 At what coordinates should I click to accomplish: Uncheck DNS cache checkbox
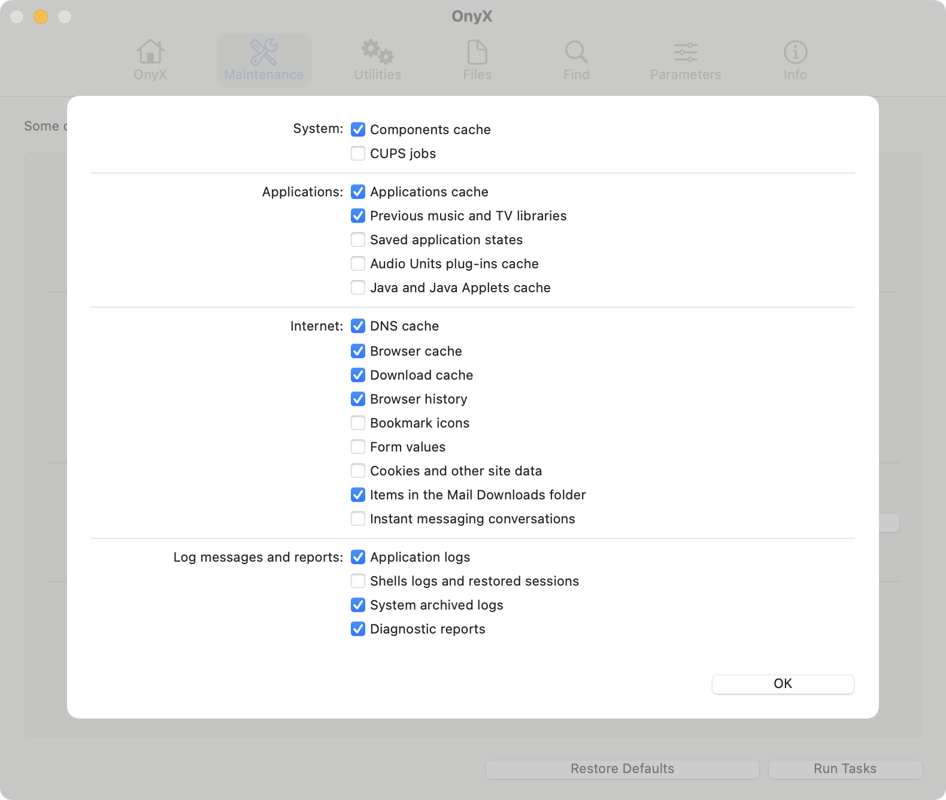[x=358, y=326]
